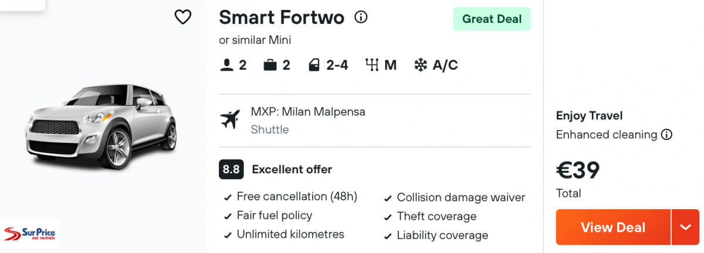Click Free cancellation (48h) feature
This screenshot has width=704, height=253.
coord(297,197)
